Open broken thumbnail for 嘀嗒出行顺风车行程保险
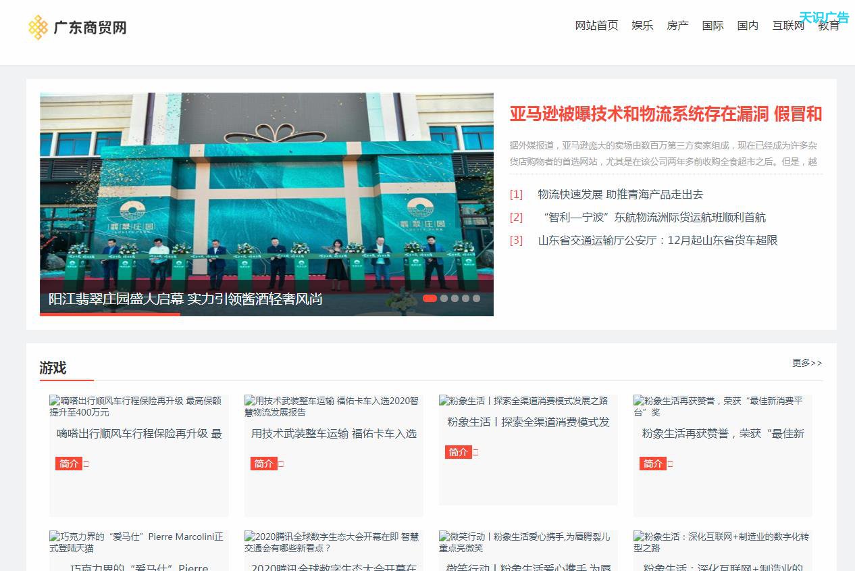 pos(138,406)
